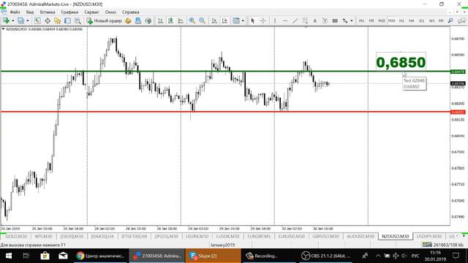468x263 pixels.
Task: Open the chat bubbles icon
Action: (461, 20)
